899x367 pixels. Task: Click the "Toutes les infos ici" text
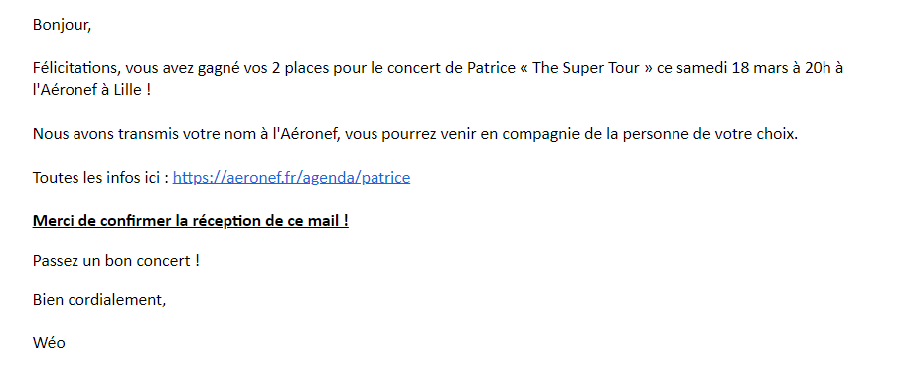[97, 178]
